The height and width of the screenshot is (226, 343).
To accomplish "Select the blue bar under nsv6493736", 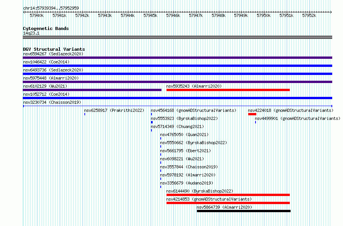I will pos(177,74).
